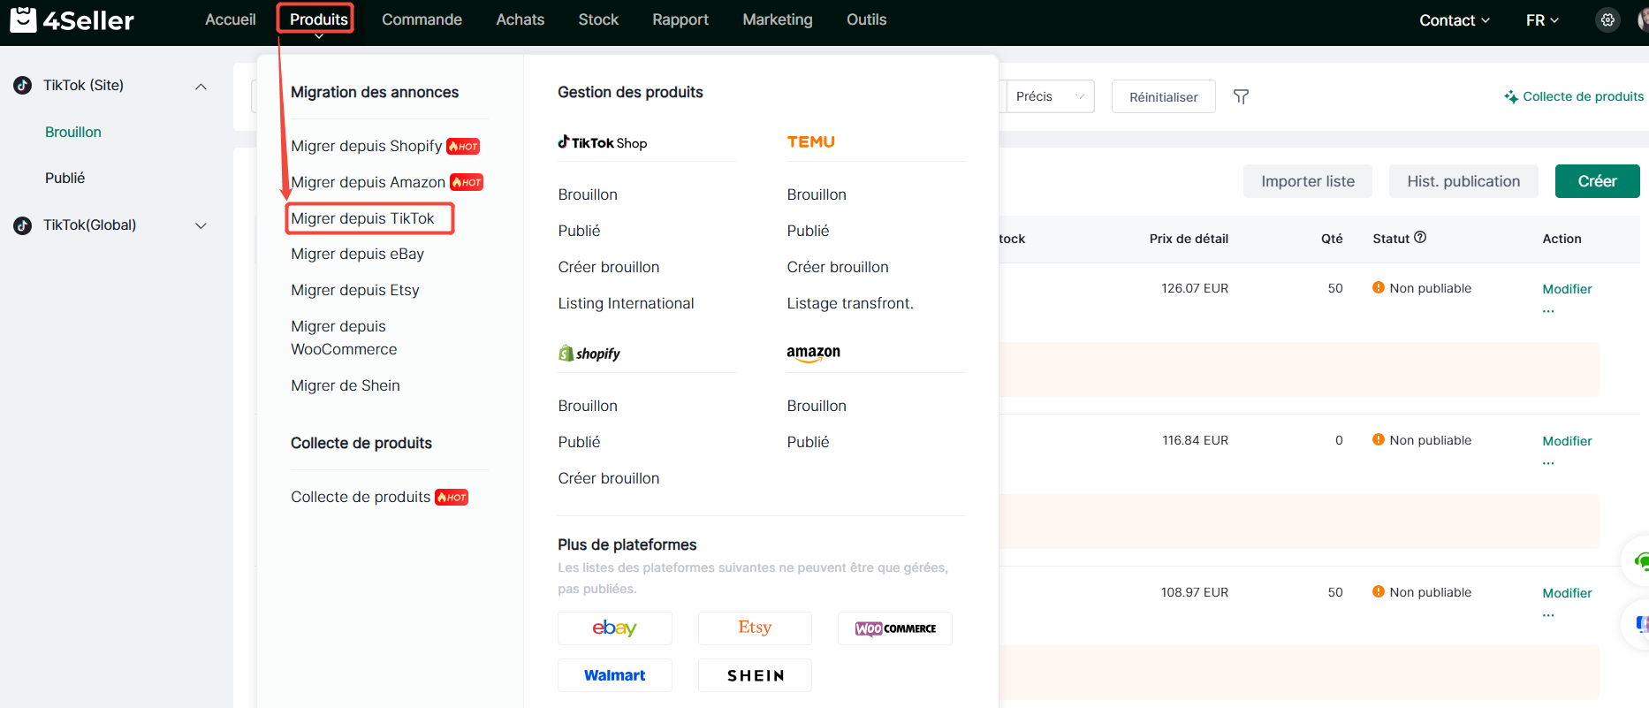Open Amazon Brouillon in menu
Image resolution: width=1649 pixels, height=708 pixels.
click(817, 406)
